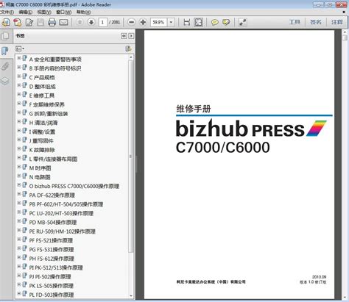Screen dimensions: 349x302
Task: Open the 帮助 menu
Action: pos(83,12)
